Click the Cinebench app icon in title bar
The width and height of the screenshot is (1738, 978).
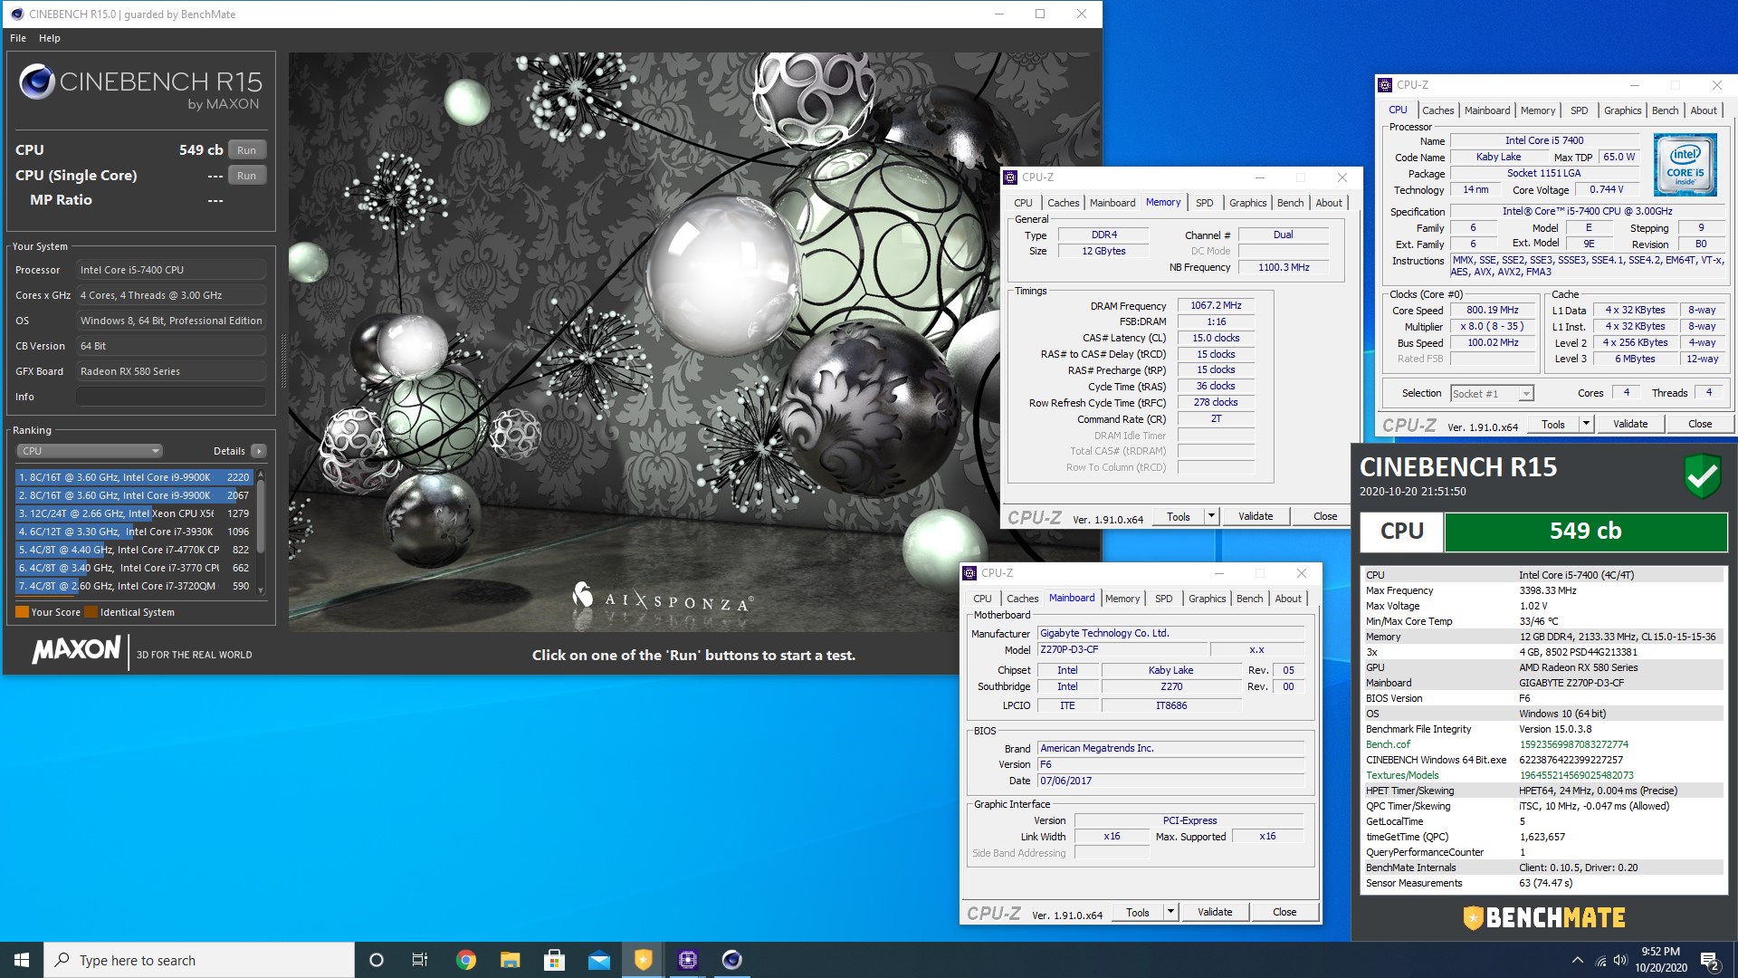click(16, 14)
